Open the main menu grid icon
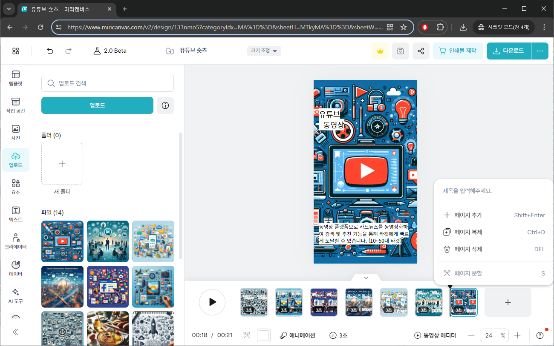 click(x=16, y=51)
